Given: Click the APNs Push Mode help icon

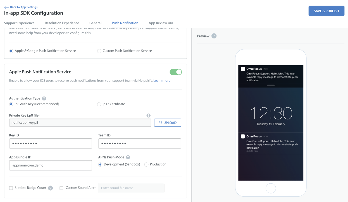Looking at the screenshot, I should click(128, 157).
